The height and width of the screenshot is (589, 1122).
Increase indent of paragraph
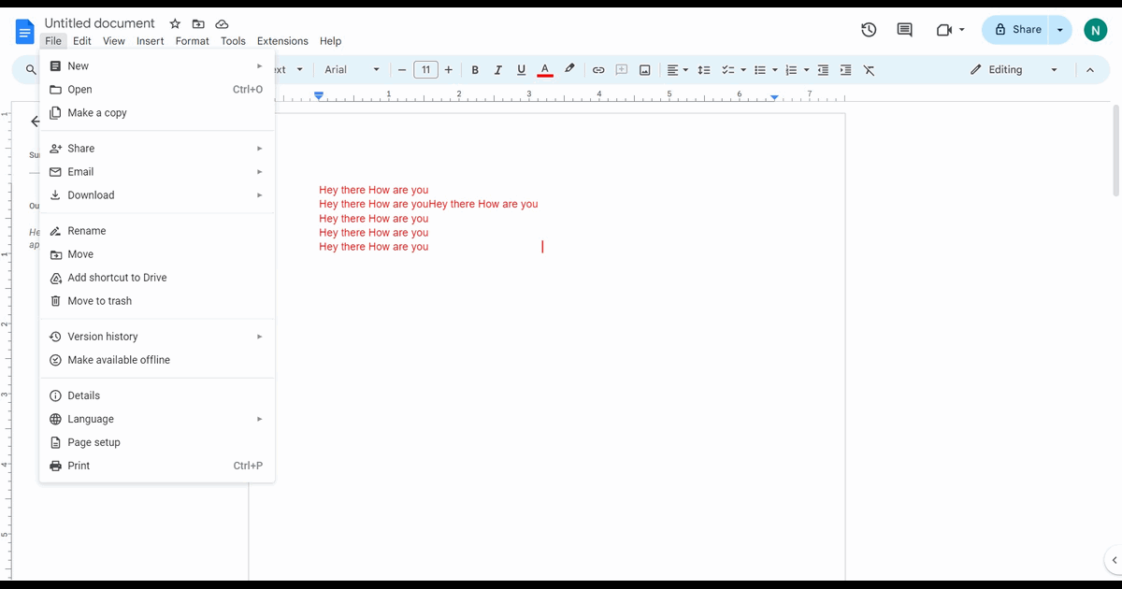pos(846,70)
